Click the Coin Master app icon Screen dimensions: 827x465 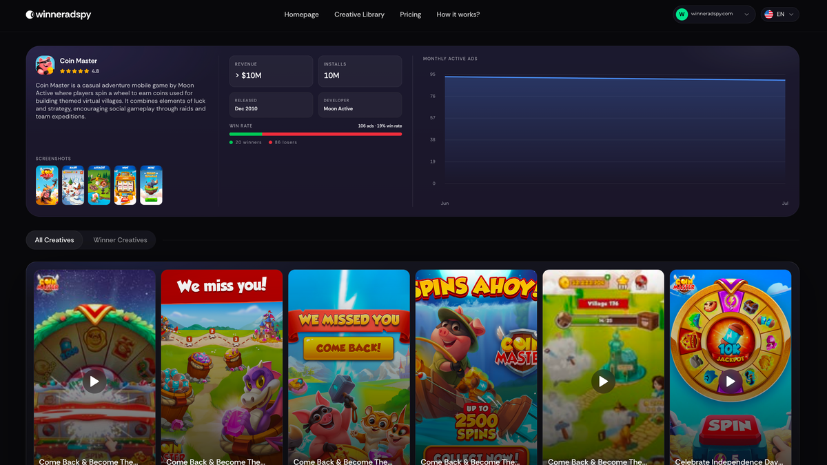[x=45, y=65]
